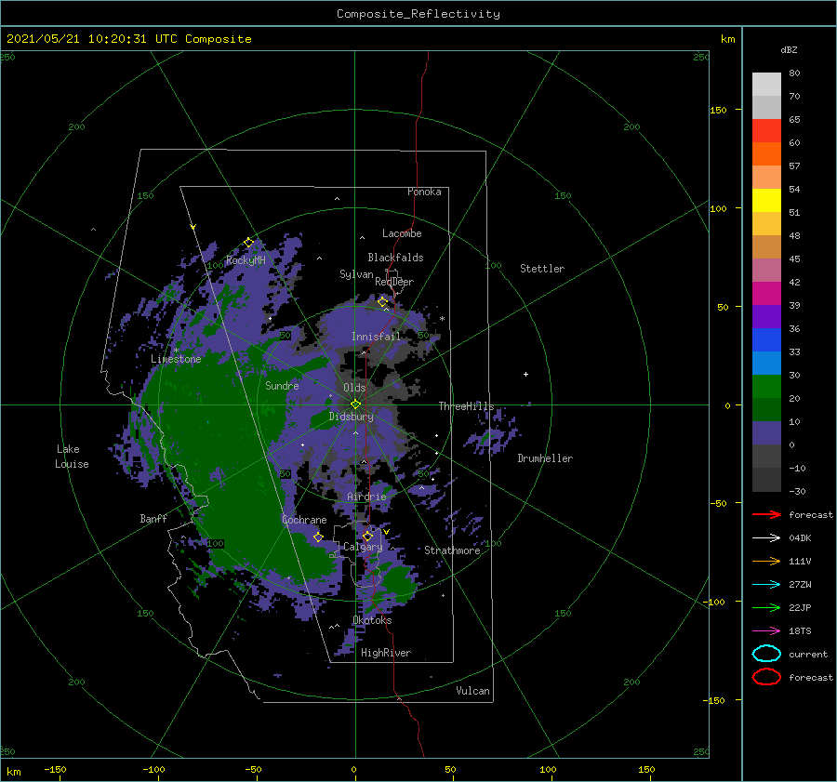Click the Stettler city label
837x782 pixels.
click(x=542, y=269)
